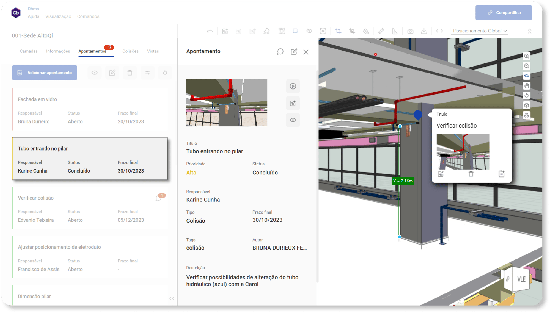Click the Compartilhar button
The height and width of the screenshot is (313, 550).
tap(504, 13)
